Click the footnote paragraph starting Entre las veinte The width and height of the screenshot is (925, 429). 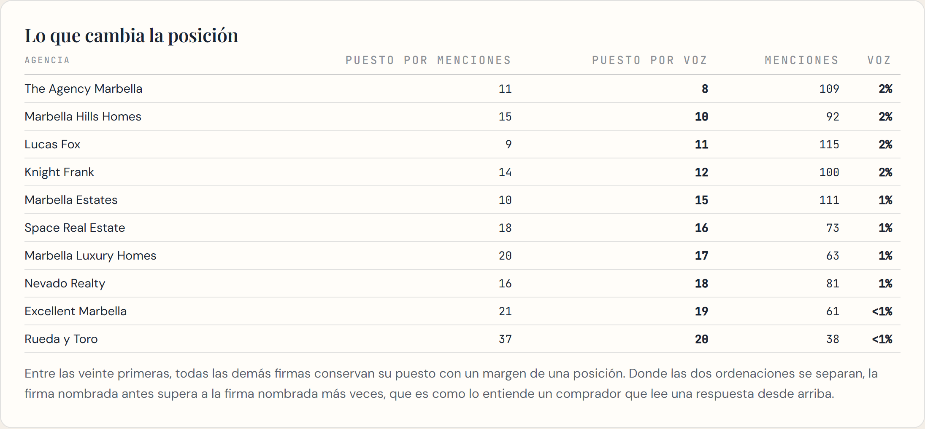point(451,383)
